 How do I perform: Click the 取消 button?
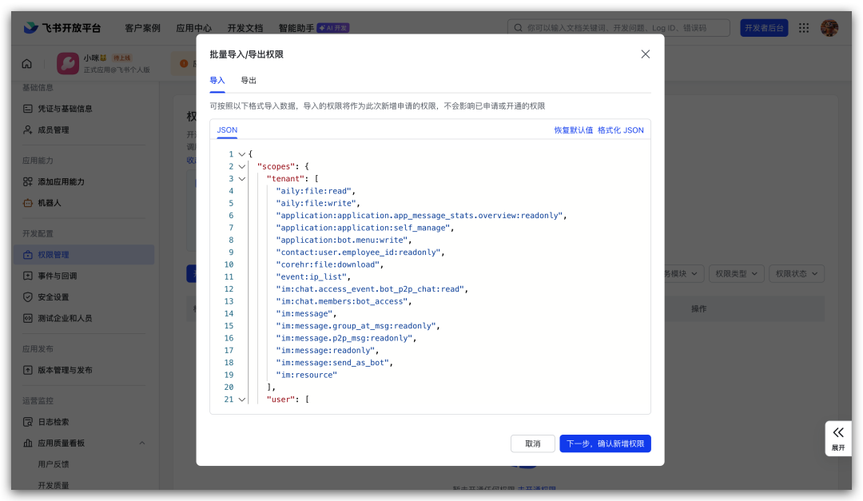(532, 443)
